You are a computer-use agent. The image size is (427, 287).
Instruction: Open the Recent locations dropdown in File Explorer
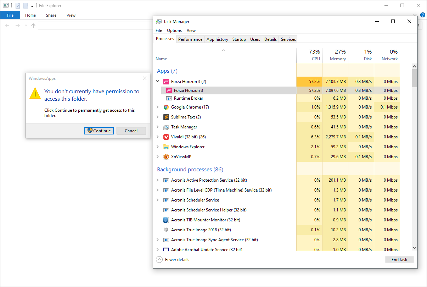click(x=26, y=26)
